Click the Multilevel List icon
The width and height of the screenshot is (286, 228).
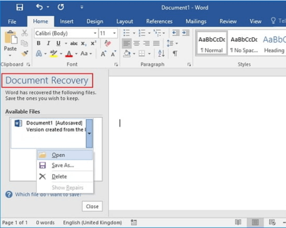pyautogui.click(x=157, y=33)
